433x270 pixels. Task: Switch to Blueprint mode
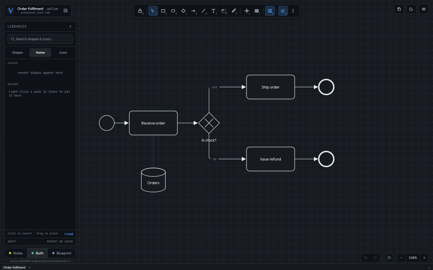pos(62,253)
